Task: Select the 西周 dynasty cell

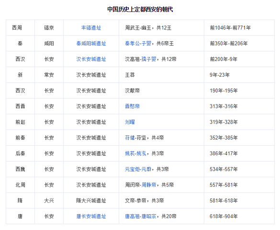Action: pyautogui.click(x=20, y=28)
